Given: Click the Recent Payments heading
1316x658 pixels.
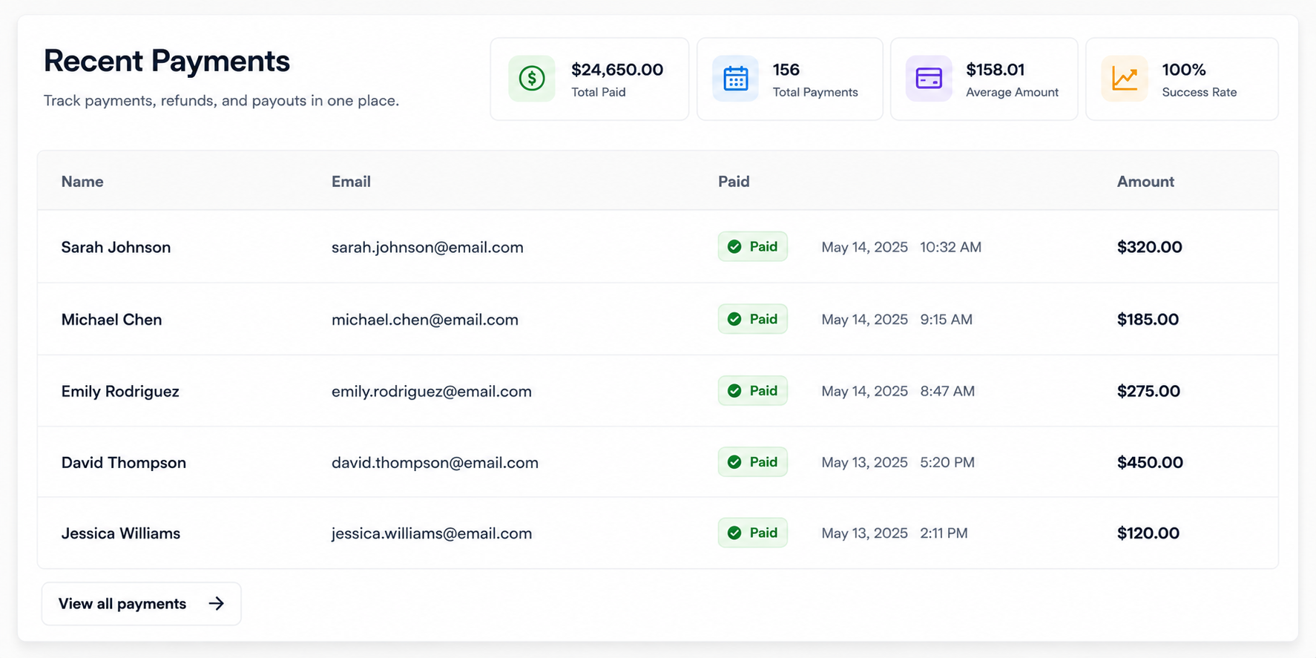Looking at the screenshot, I should click(x=167, y=61).
